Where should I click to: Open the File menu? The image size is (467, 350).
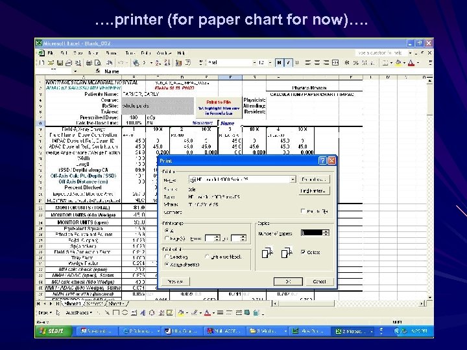pos(50,53)
